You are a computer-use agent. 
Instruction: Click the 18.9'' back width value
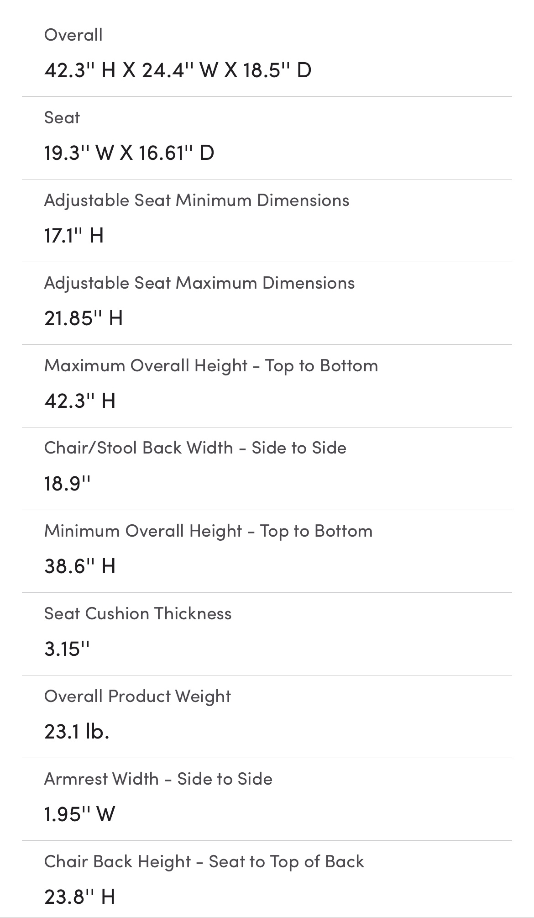tap(68, 483)
